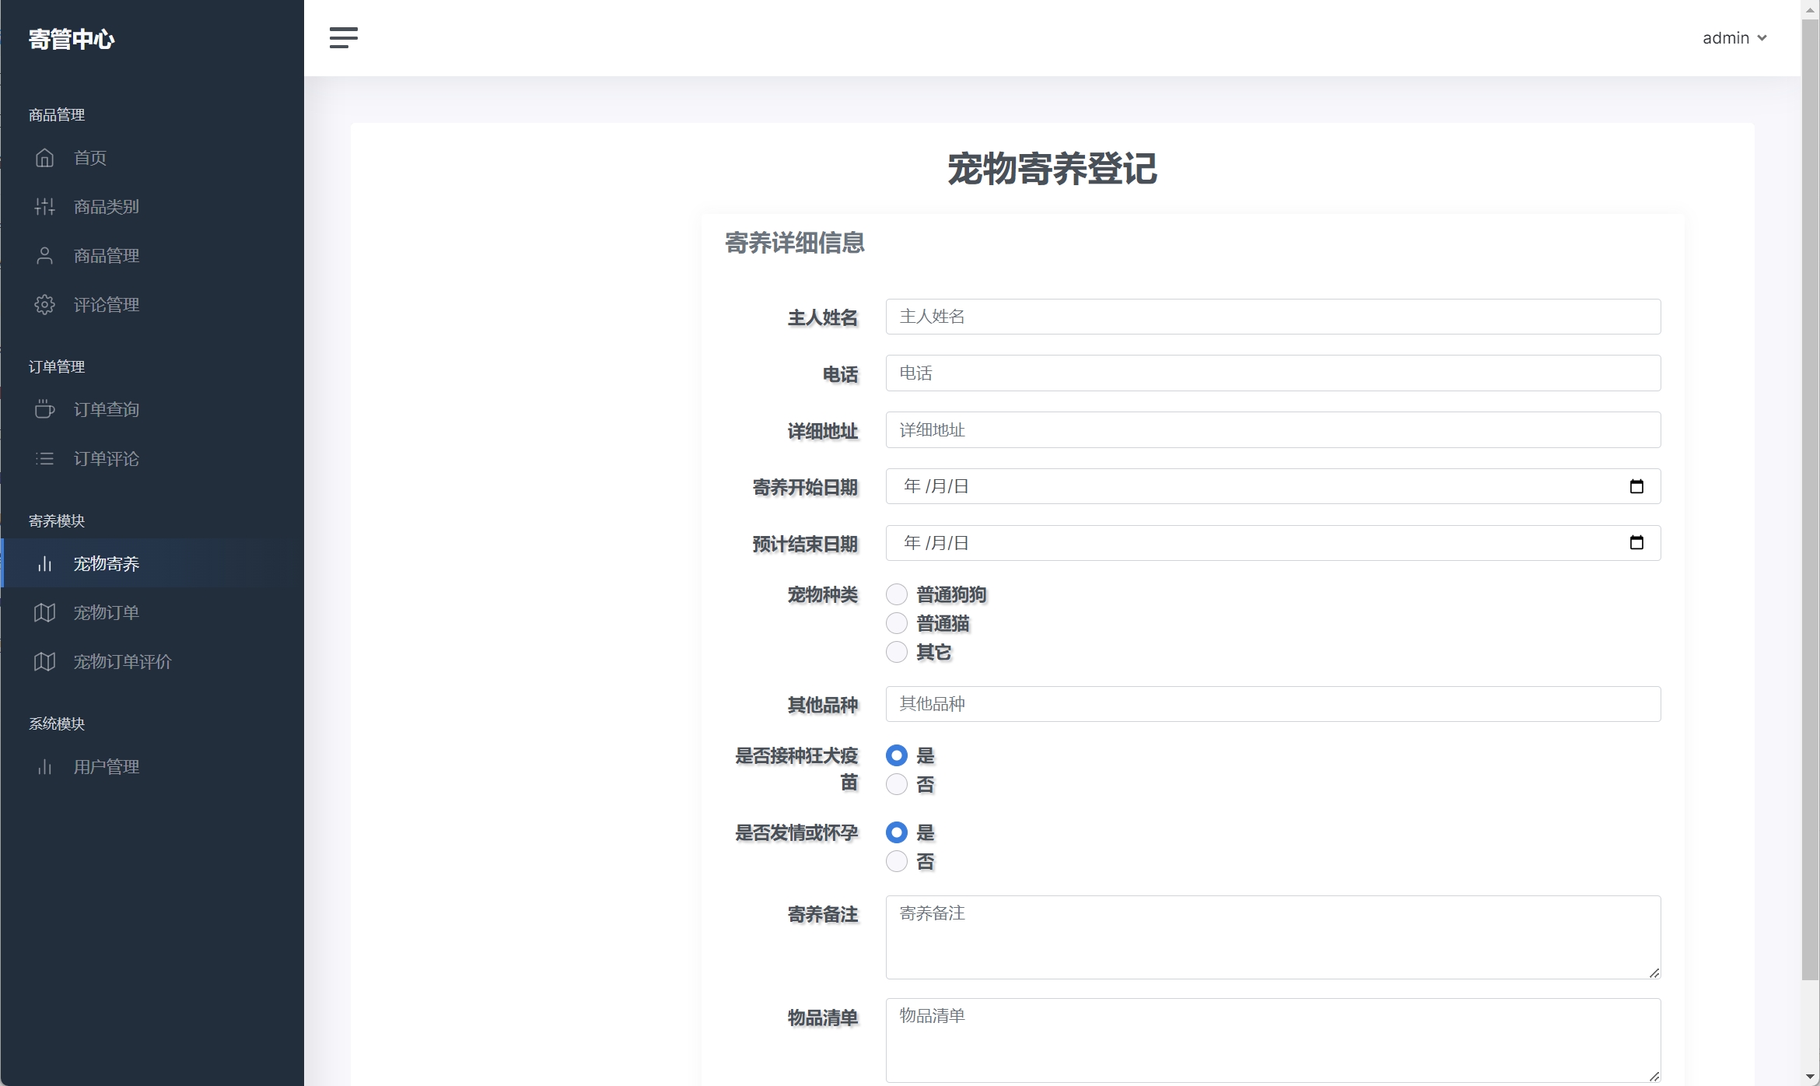Click the sliders icon beside 商品类别
The height and width of the screenshot is (1086, 1820).
click(x=44, y=207)
